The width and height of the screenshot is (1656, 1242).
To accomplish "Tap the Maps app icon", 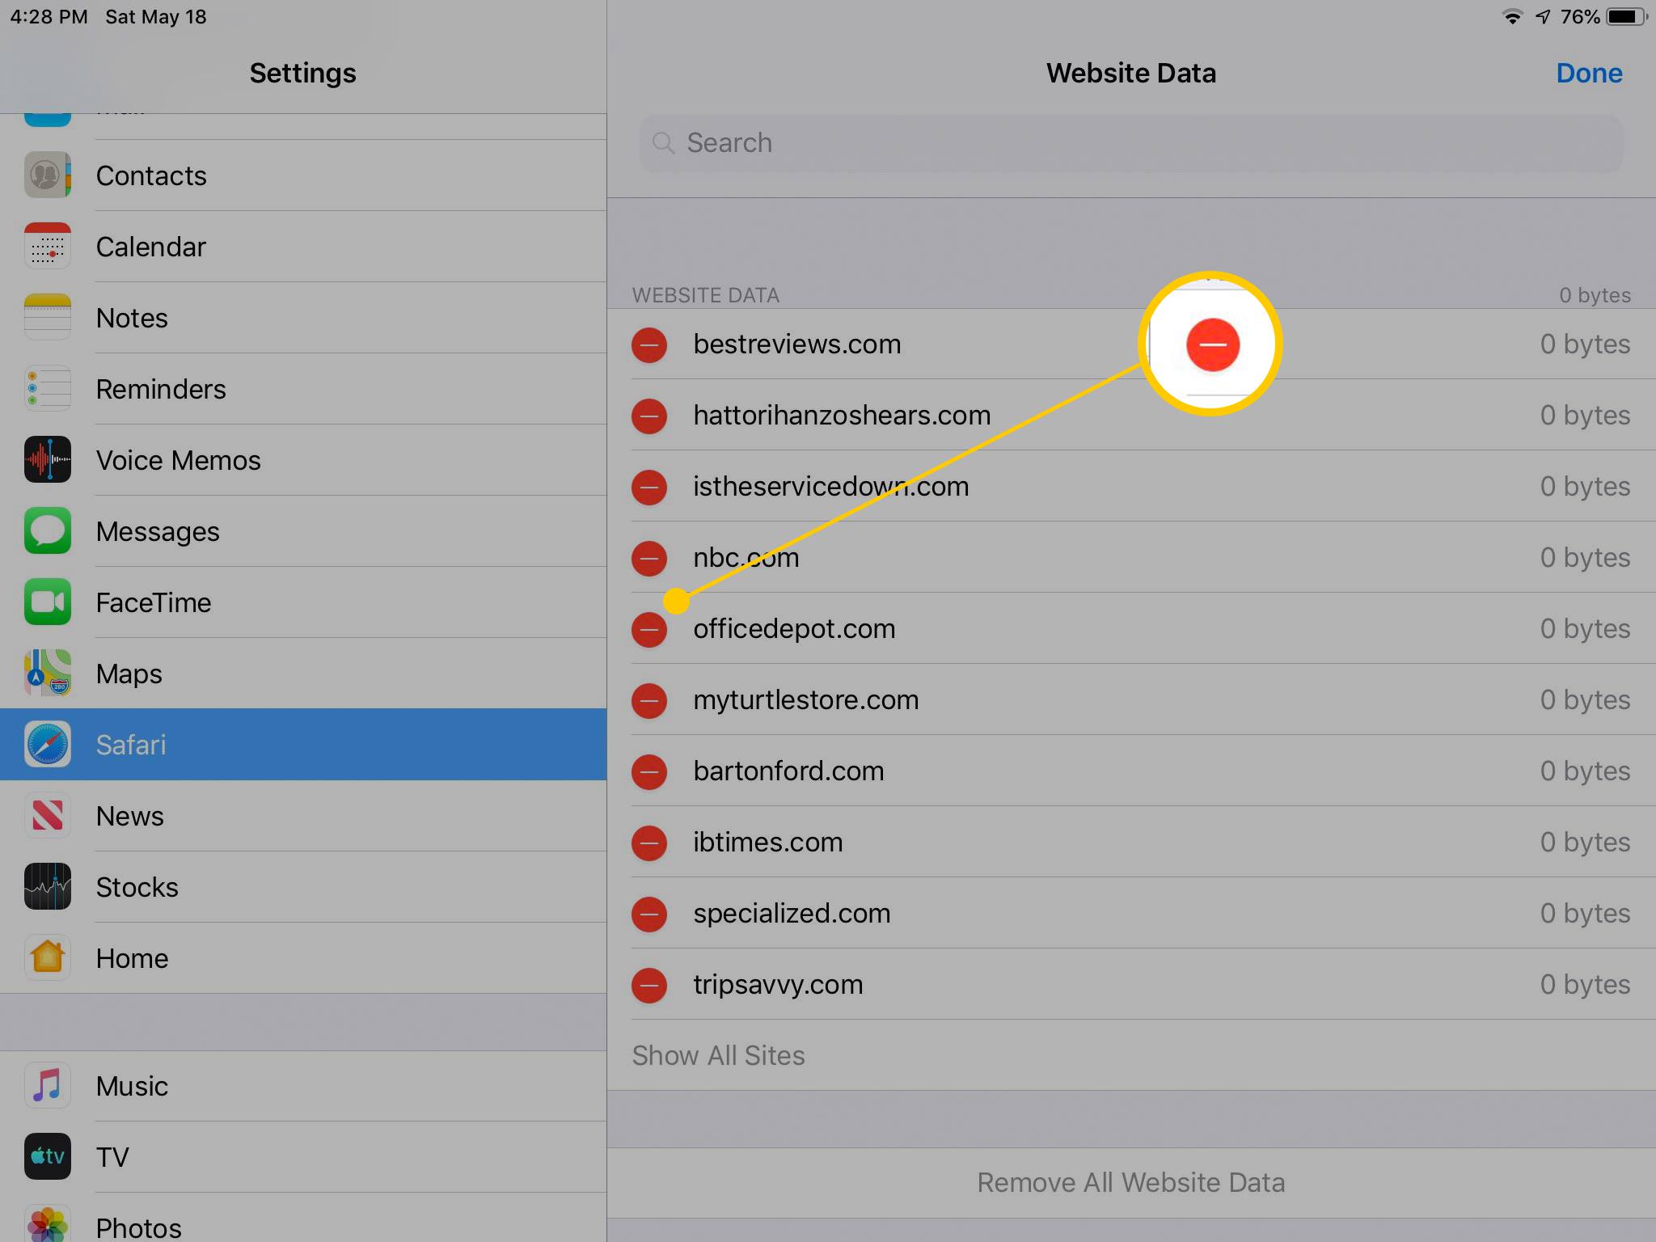I will pos(48,673).
